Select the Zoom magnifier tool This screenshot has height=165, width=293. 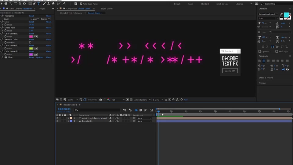[x=10, y=4]
